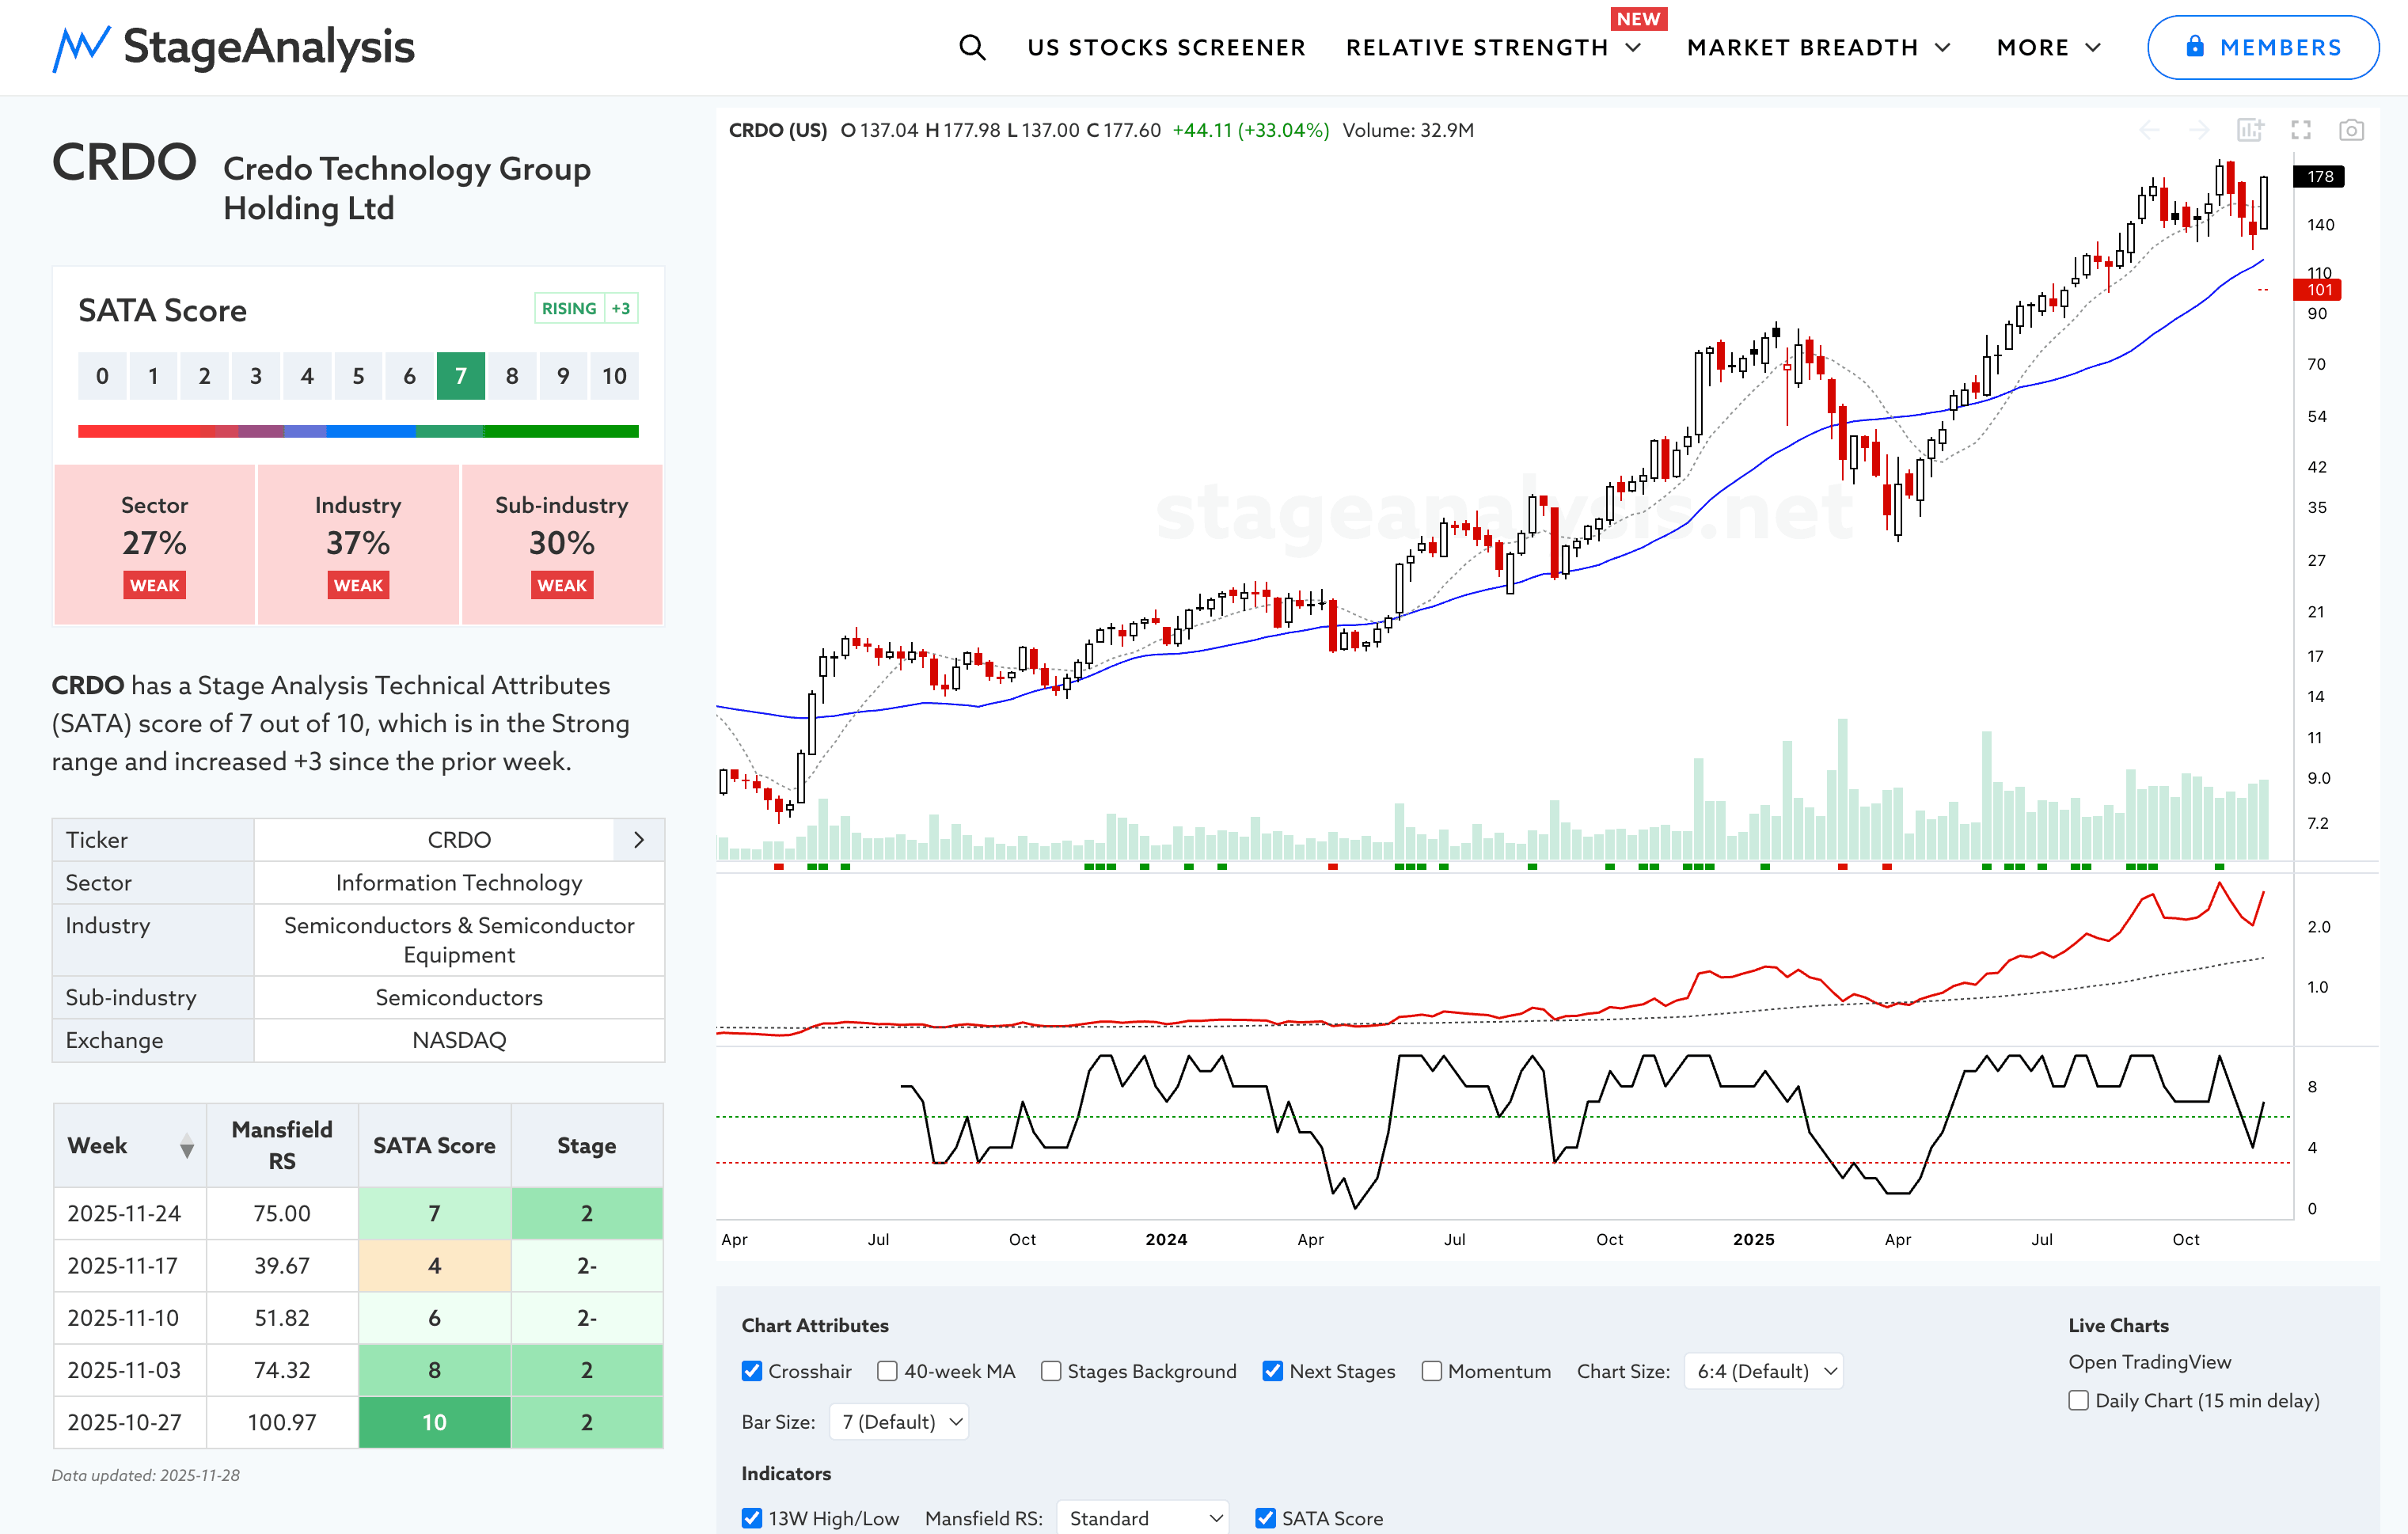The height and width of the screenshot is (1534, 2408).
Task: Take a chart snapshot with camera icon
Action: coord(2351,130)
